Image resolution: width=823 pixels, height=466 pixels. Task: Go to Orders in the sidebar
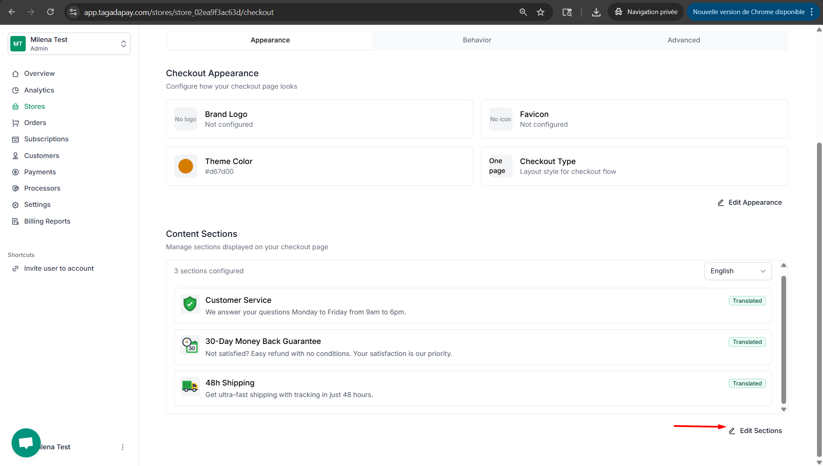(x=35, y=123)
